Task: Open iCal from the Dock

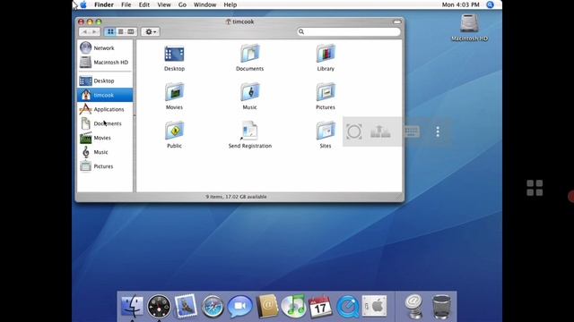Action: (321, 307)
